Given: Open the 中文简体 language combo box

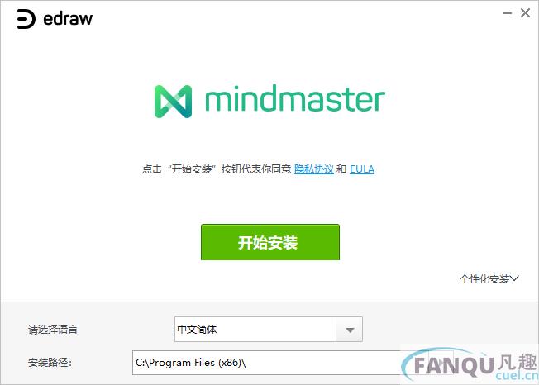Looking at the screenshot, I should tap(269, 330).
